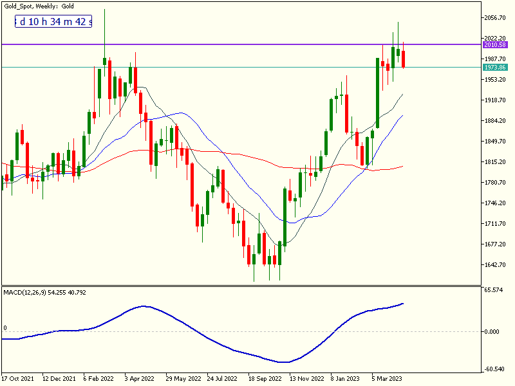Select the purple horizontal resistance line
This screenshot has width=515, height=386.
257,44
